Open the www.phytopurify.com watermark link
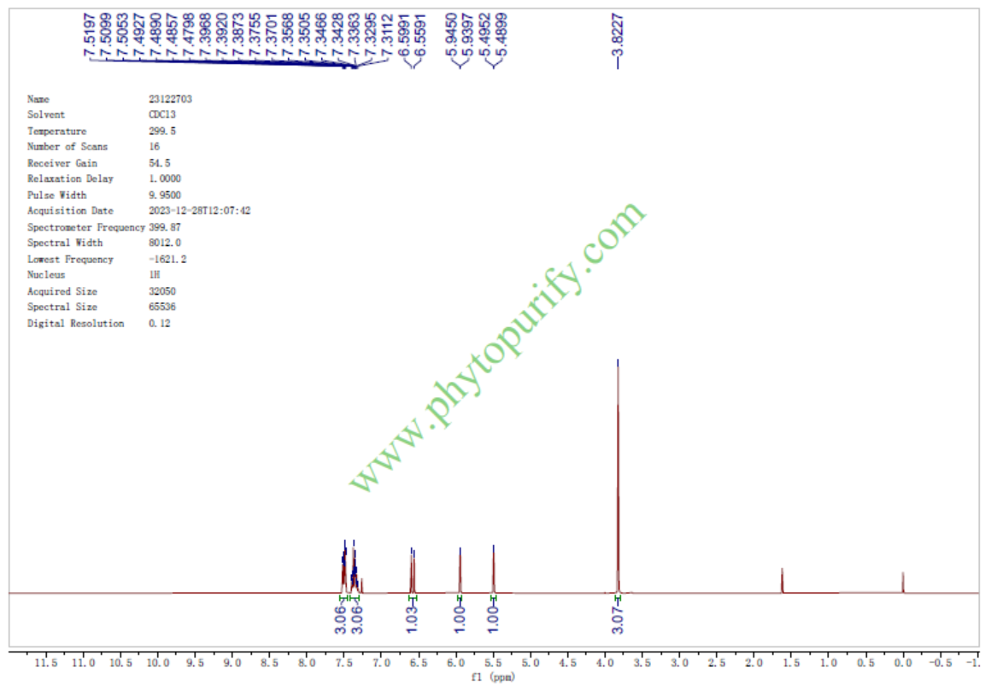Viewport: 991px width, 691px height. coord(497,347)
